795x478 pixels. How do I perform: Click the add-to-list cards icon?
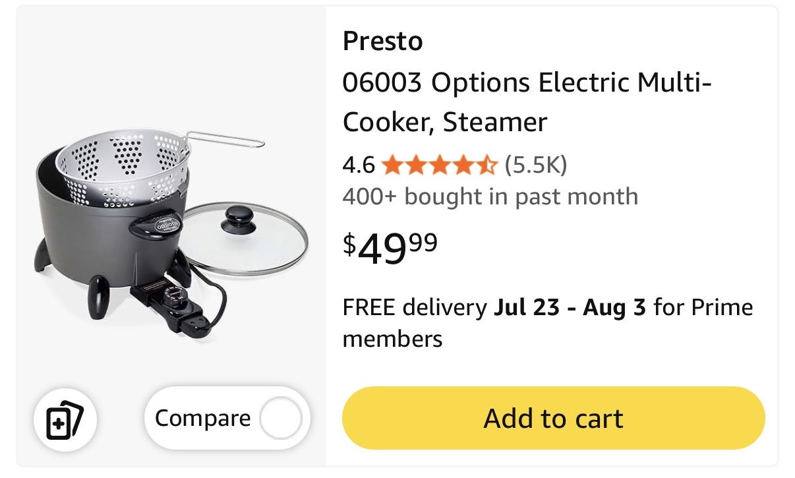pos(65,419)
